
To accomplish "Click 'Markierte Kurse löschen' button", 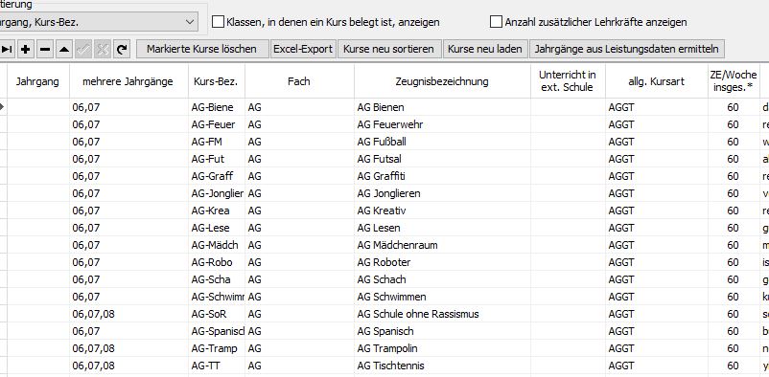I will tap(201, 49).
